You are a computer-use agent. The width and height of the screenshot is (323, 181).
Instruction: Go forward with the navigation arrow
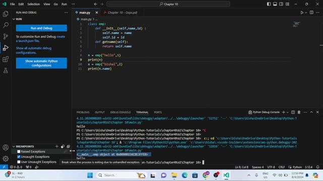coord(102,4)
